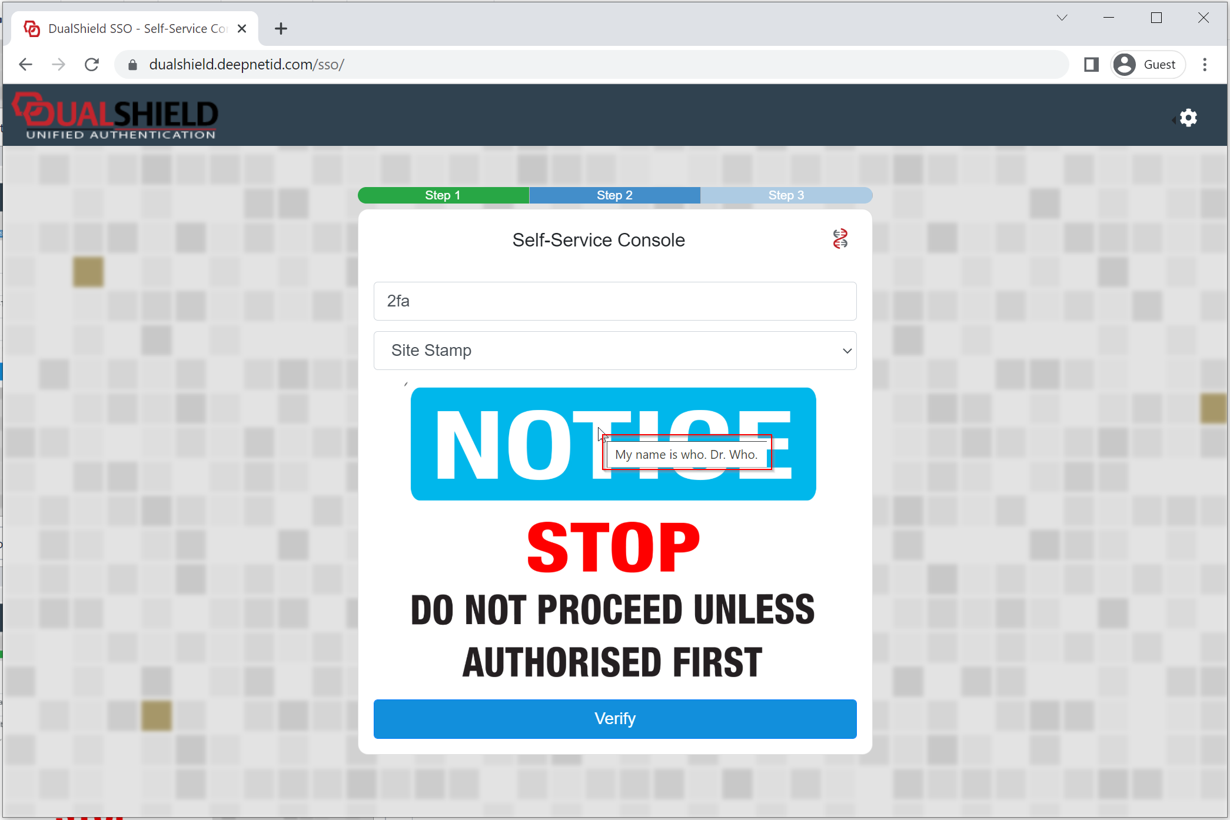Viewport: 1230px width, 820px height.
Task: Click the browser reload icon
Action: click(x=92, y=65)
